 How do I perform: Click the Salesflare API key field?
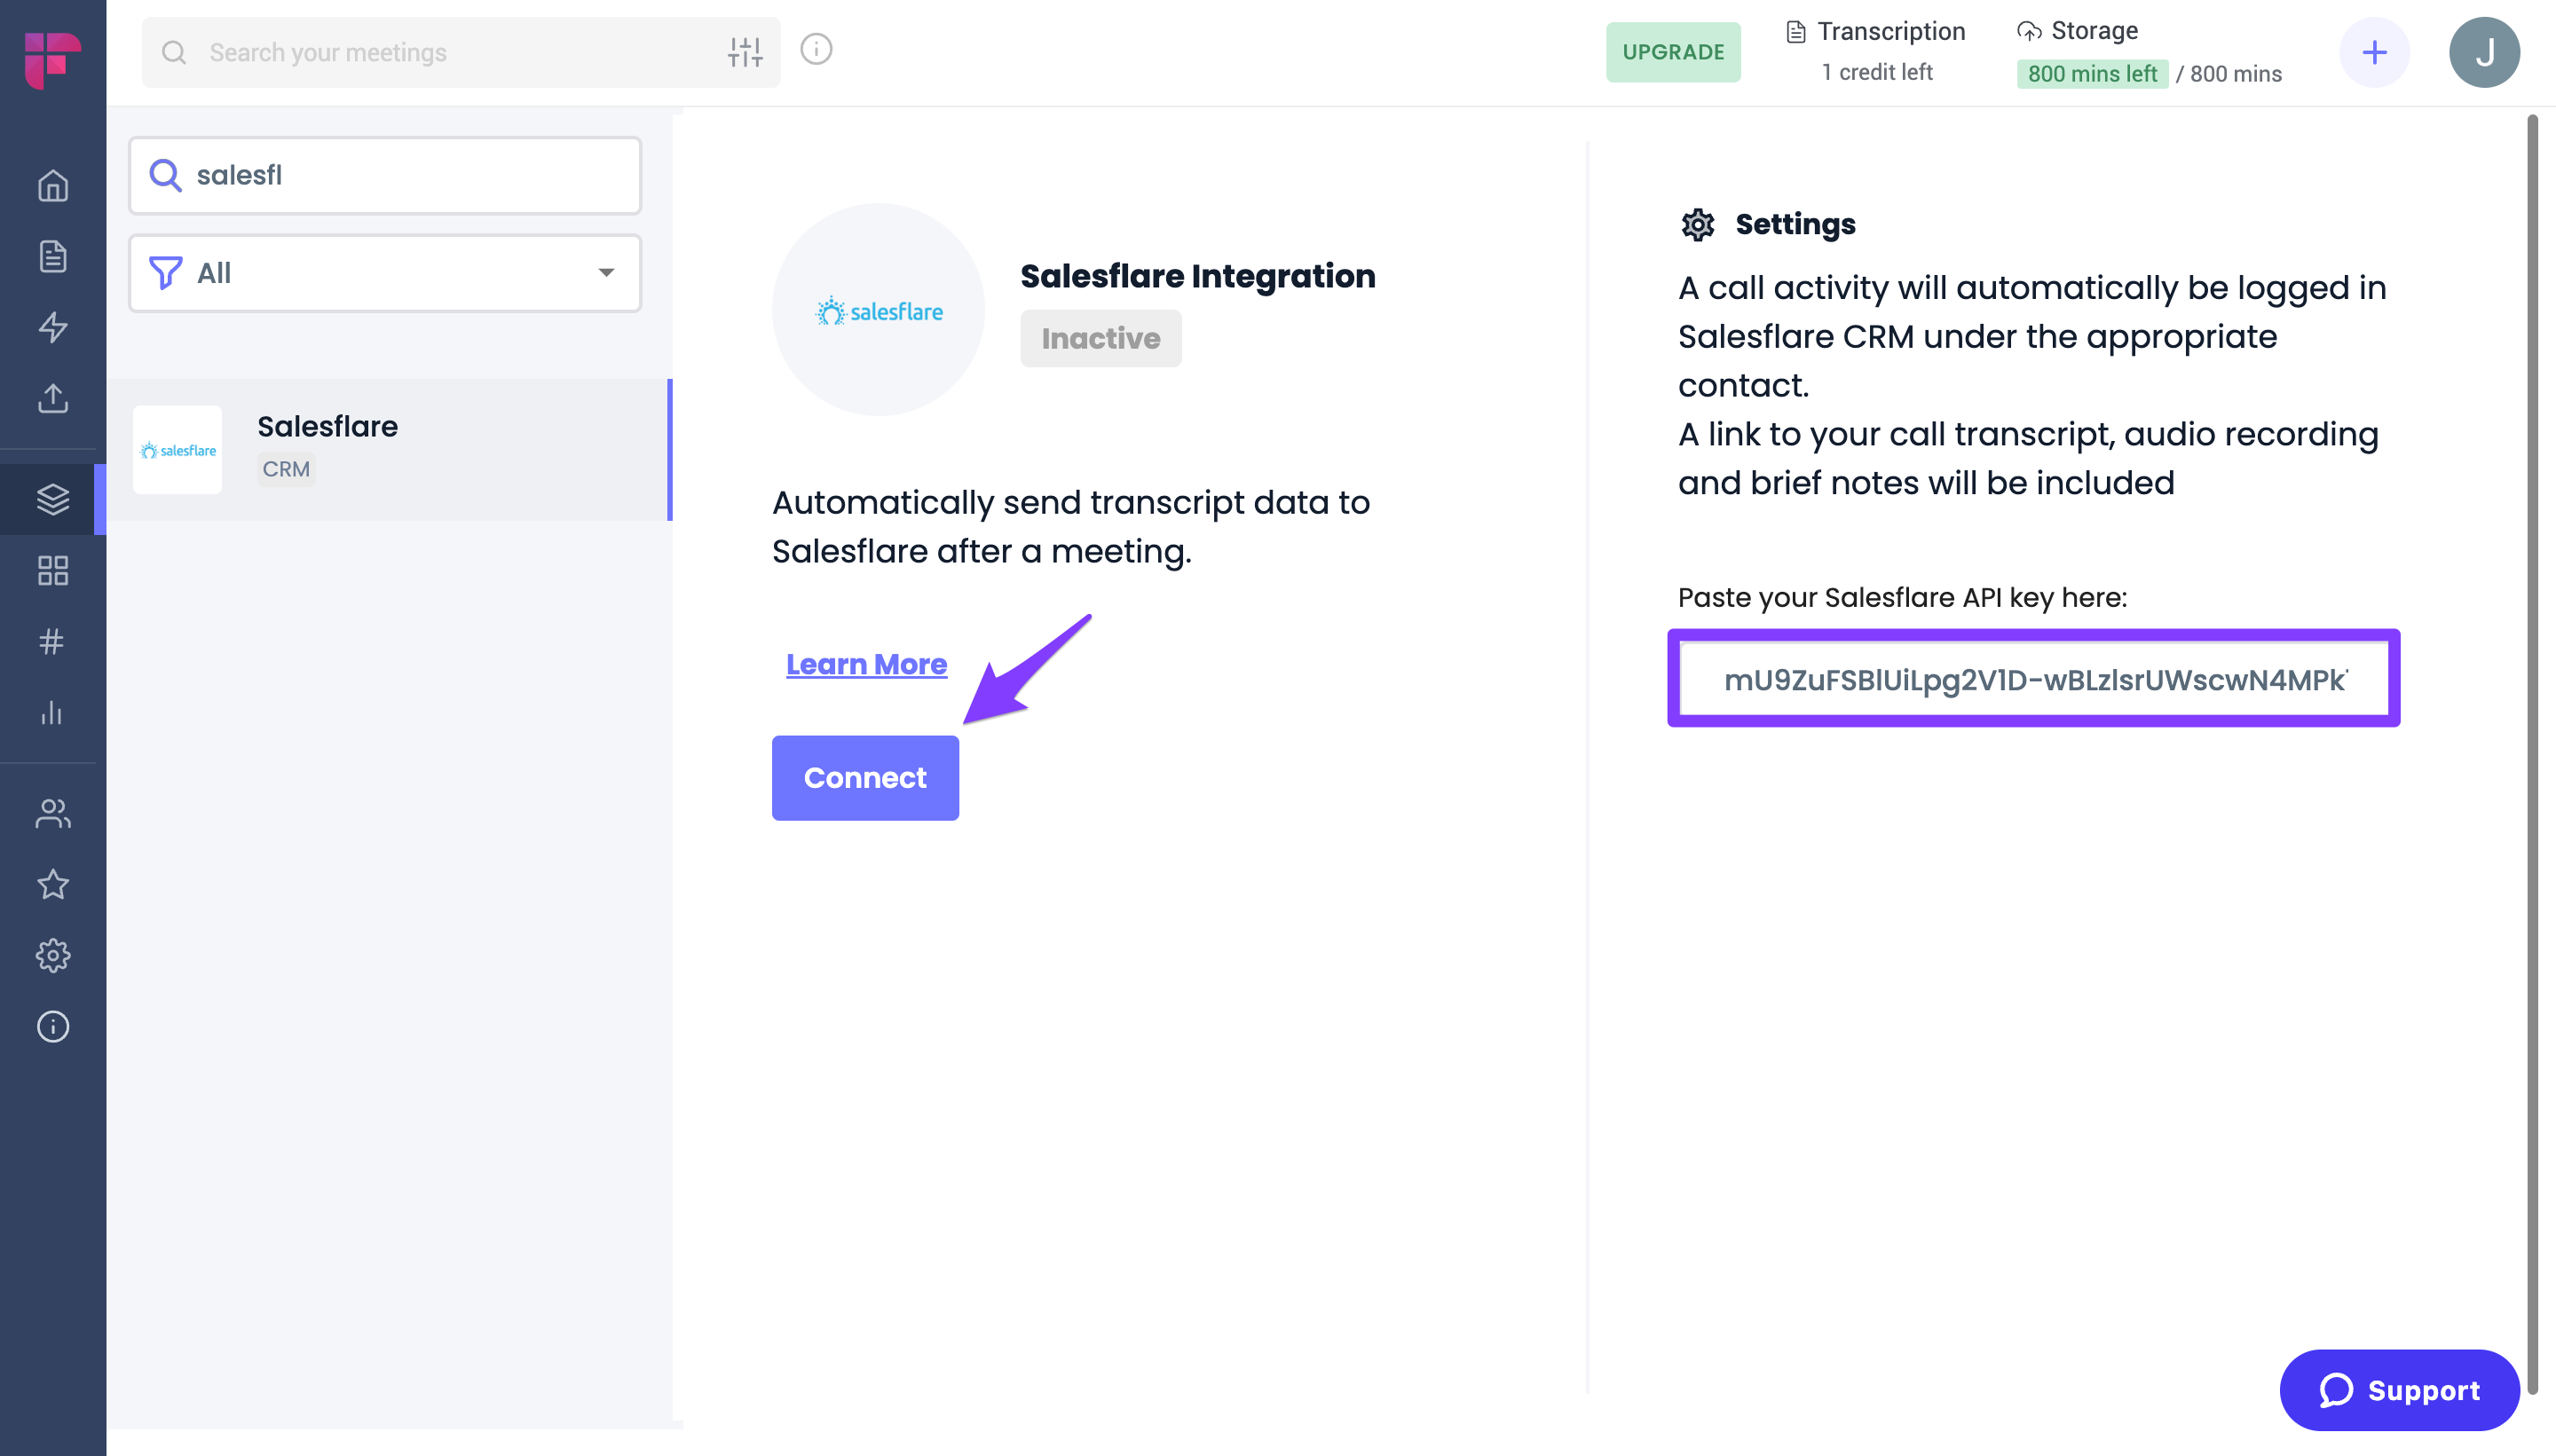(2033, 679)
